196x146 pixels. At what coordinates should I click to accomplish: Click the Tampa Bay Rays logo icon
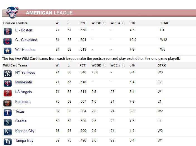coord(8,142)
